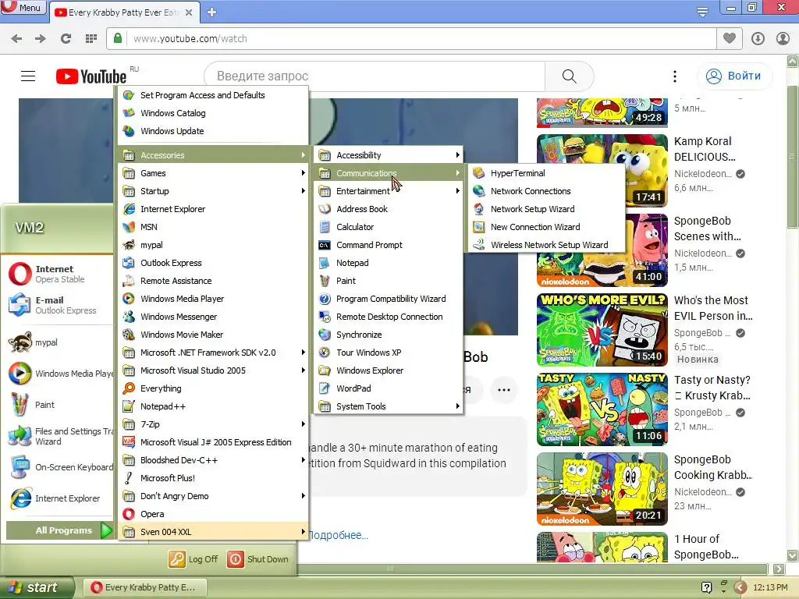799x599 pixels.
Task: Open Tasty or Nasty video thumbnail
Action: pos(602,409)
